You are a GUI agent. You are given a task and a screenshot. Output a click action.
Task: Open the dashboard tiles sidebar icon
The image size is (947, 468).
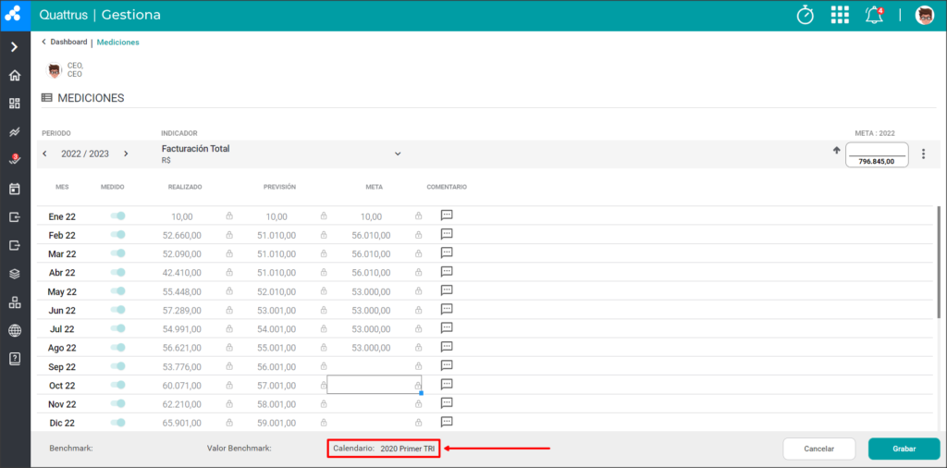click(x=15, y=104)
